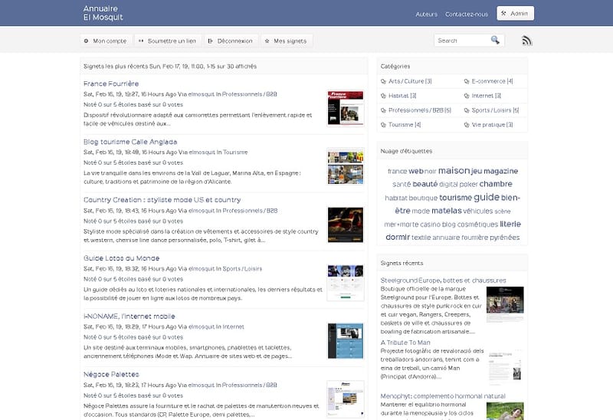Open the Guide Lotos du Monde listing

[x=121, y=258]
